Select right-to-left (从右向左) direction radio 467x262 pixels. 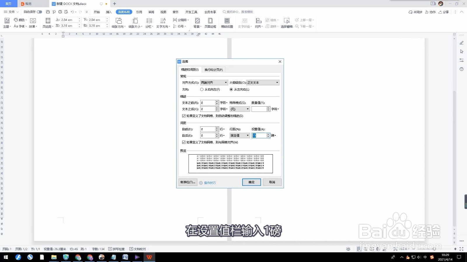202,89
